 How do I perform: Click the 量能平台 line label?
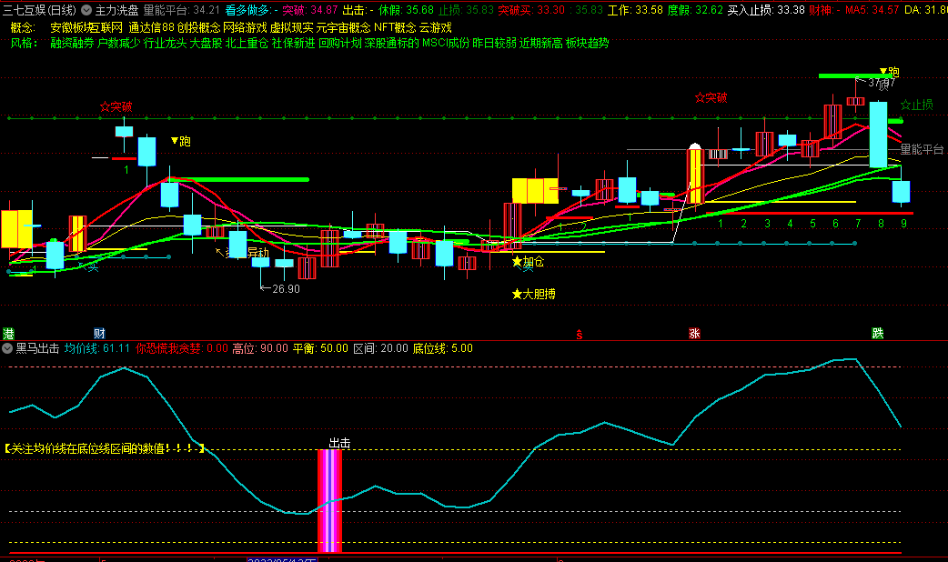pos(922,149)
